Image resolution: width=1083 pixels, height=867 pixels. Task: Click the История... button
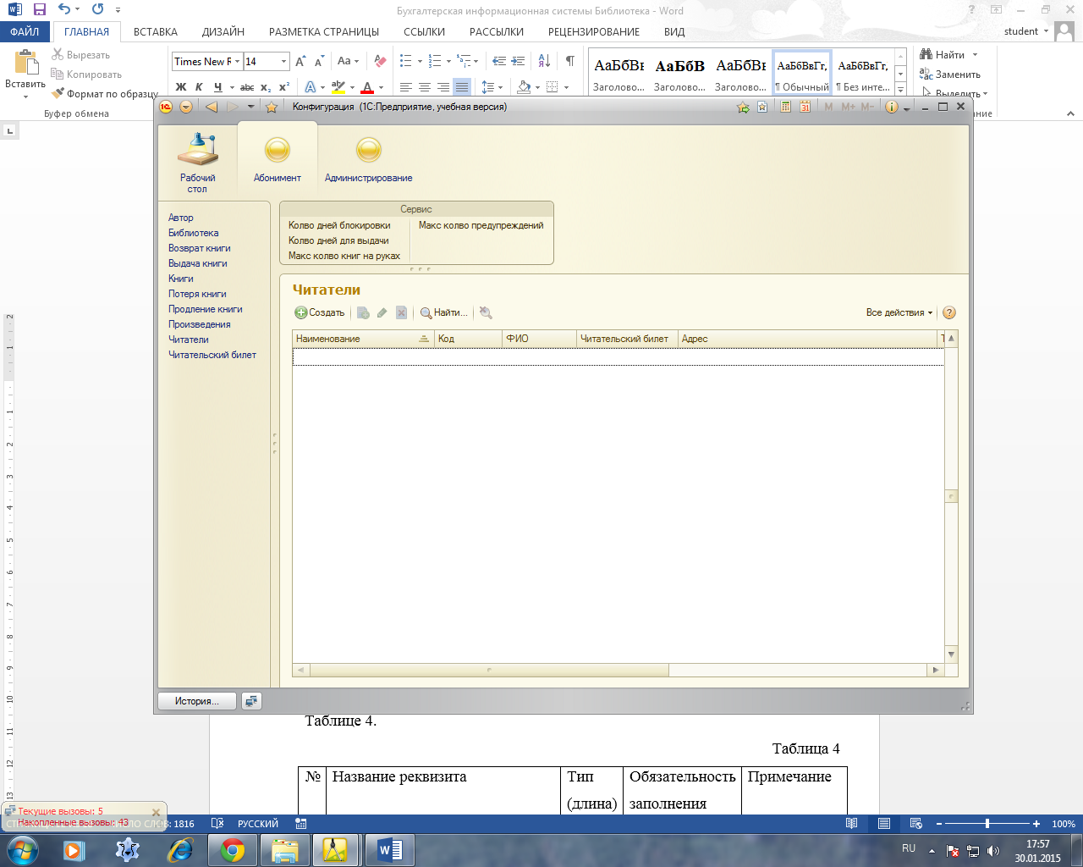[197, 701]
